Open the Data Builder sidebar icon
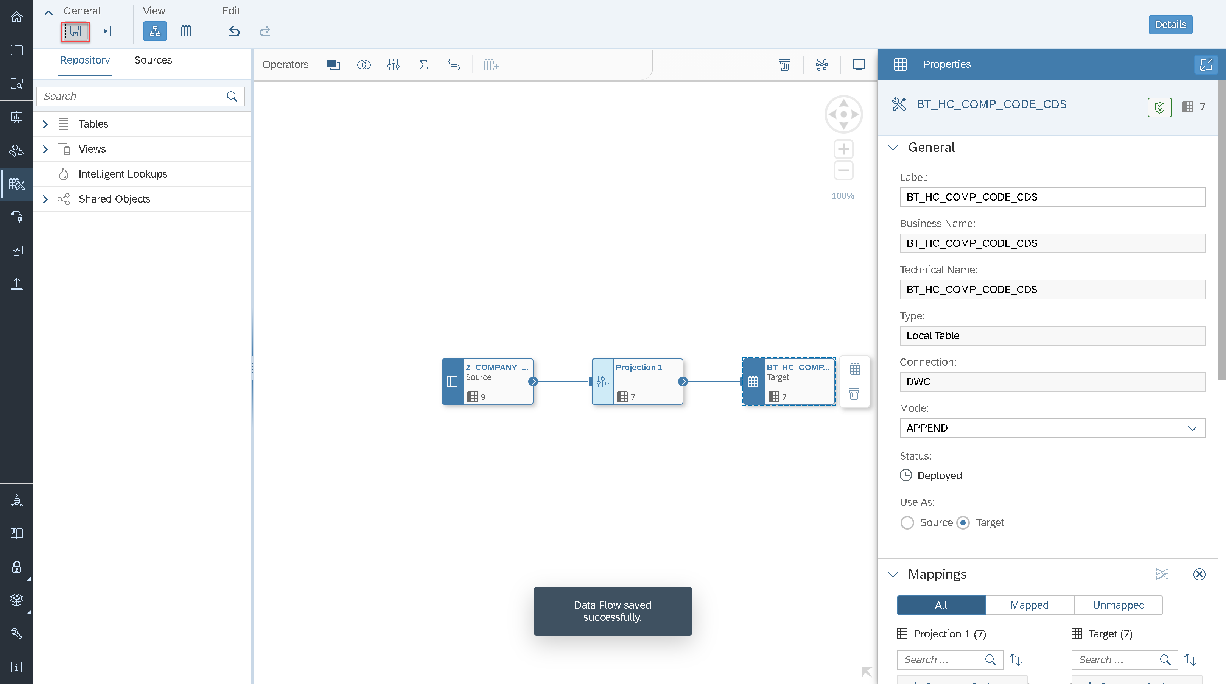 click(x=17, y=184)
